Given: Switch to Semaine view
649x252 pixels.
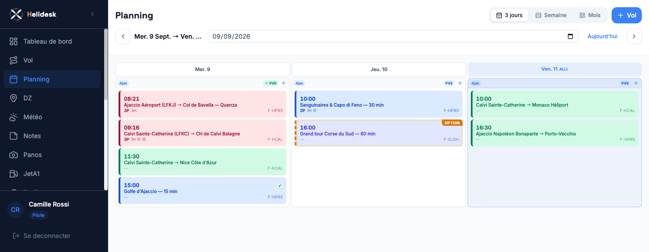Looking at the screenshot, I should pos(551,15).
